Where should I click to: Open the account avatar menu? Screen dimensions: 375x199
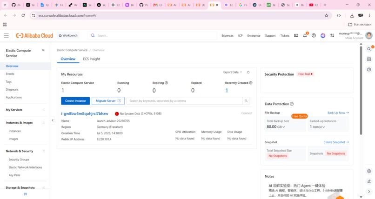pos(369,35)
